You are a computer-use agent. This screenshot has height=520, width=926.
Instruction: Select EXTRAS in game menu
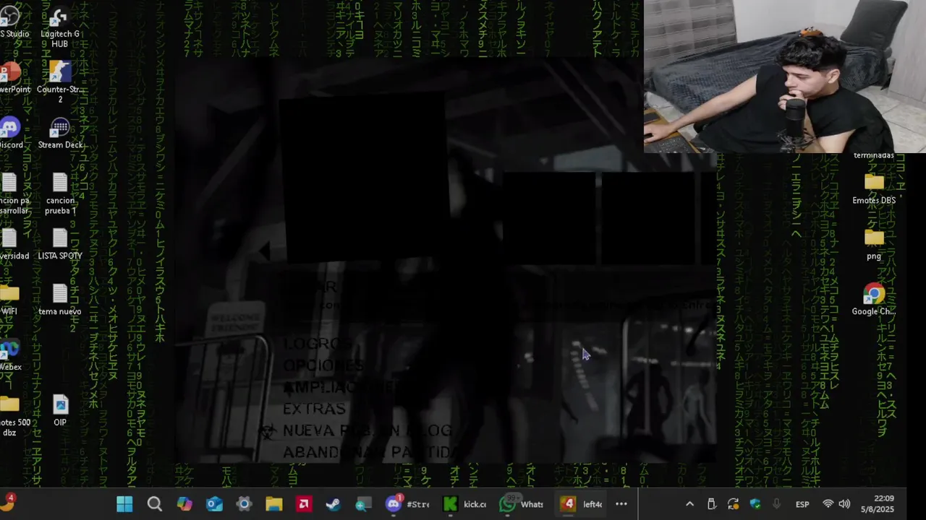pyautogui.click(x=314, y=409)
